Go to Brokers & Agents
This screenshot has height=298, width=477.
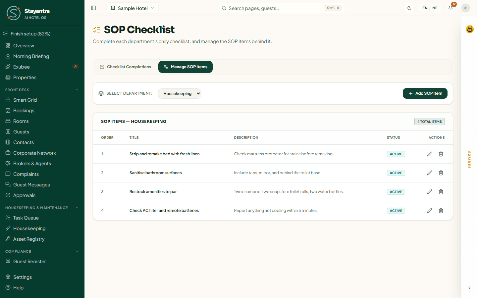click(42, 164)
